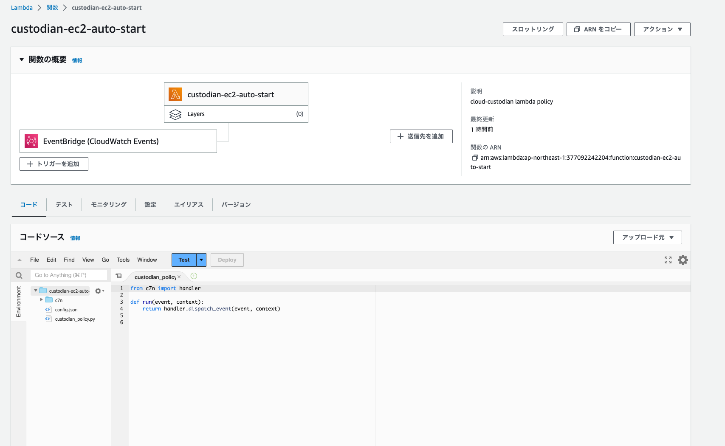Click the トリガーを追加 button
The image size is (725, 446).
[54, 164]
